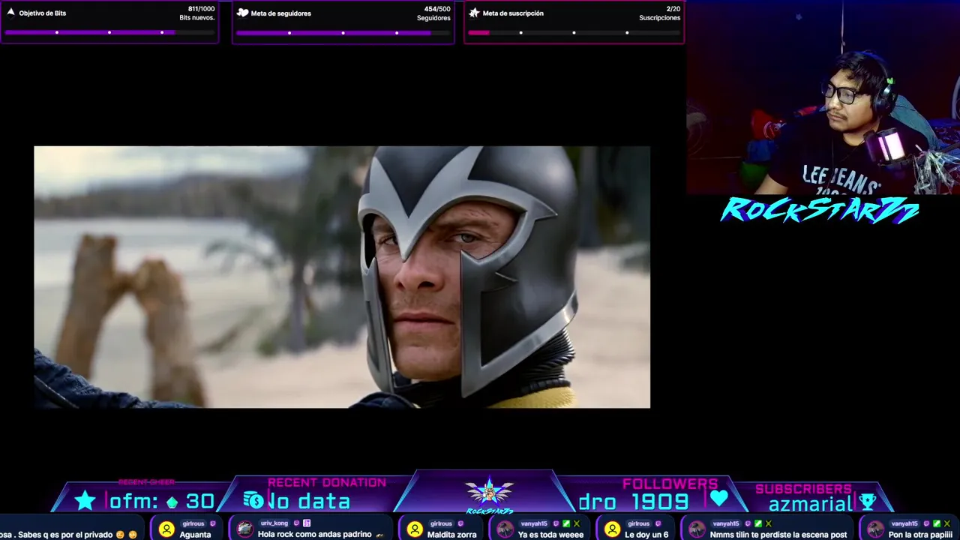The image size is (960, 540).
Task: Click the 'Ya es toda weeee' chat message
Action: click(550, 535)
